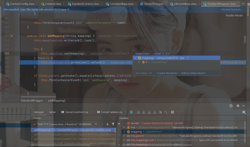Screen dimensions: 250x147
Task: Click the Force Step Into icon
Action: (x=149, y=112)
